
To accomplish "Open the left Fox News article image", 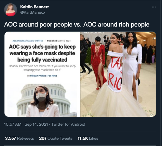I will pyautogui.click(x=42, y=74).
